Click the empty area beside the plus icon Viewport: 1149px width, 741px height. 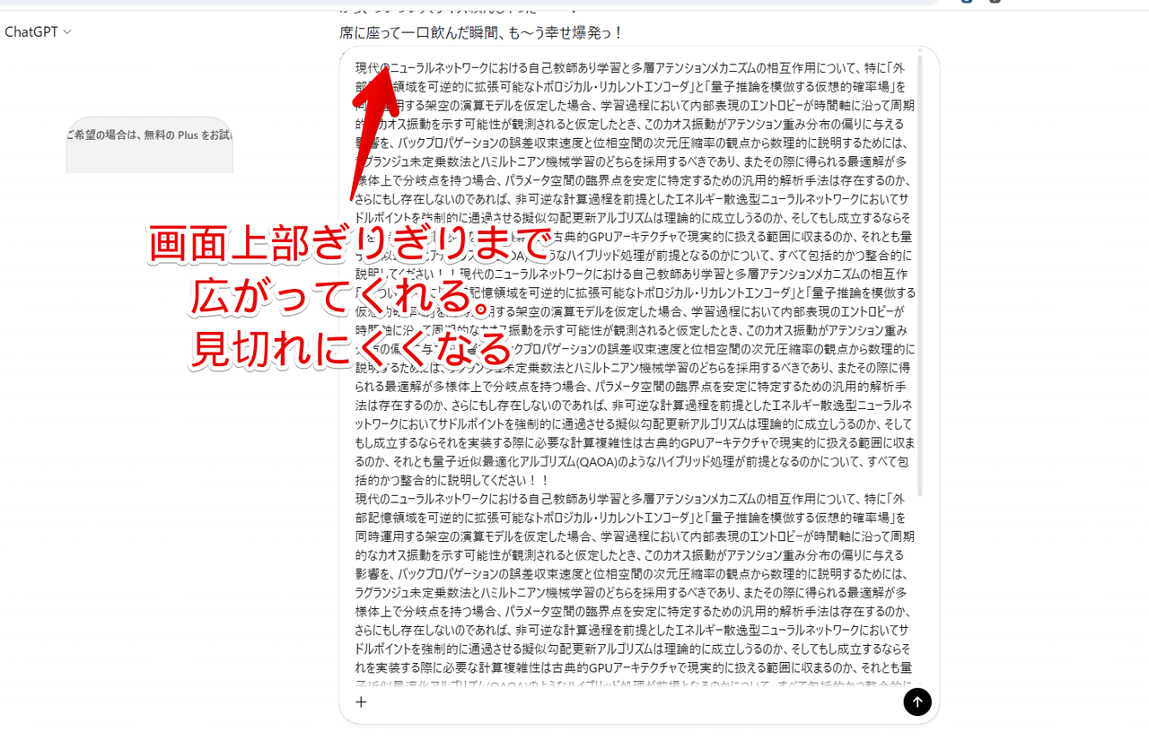point(628,702)
